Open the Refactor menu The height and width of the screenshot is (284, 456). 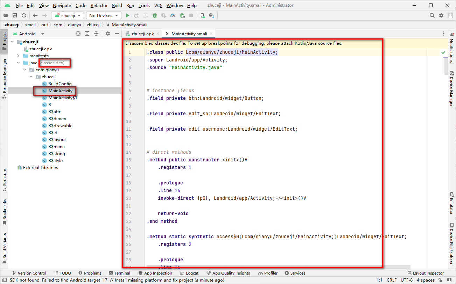[x=99, y=5]
